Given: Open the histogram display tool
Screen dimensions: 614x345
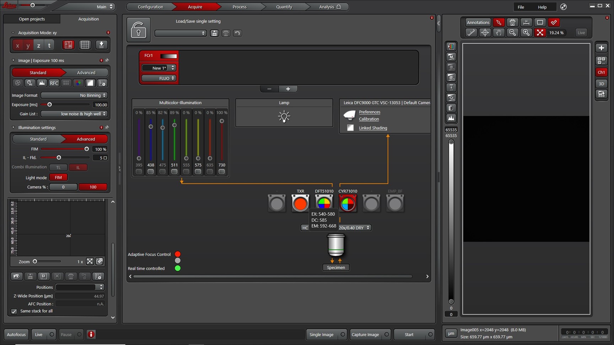Looking at the screenshot, I should 451,118.
